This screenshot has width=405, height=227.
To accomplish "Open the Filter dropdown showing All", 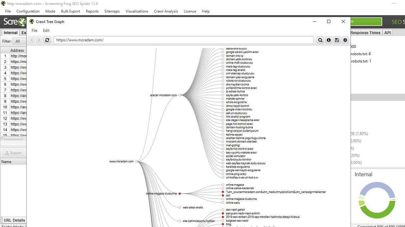I will coord(20,41).
